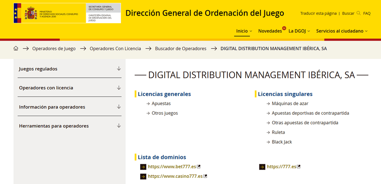
Task: Open the La DGOJ dropdown menu
Action: coord(299,31)
